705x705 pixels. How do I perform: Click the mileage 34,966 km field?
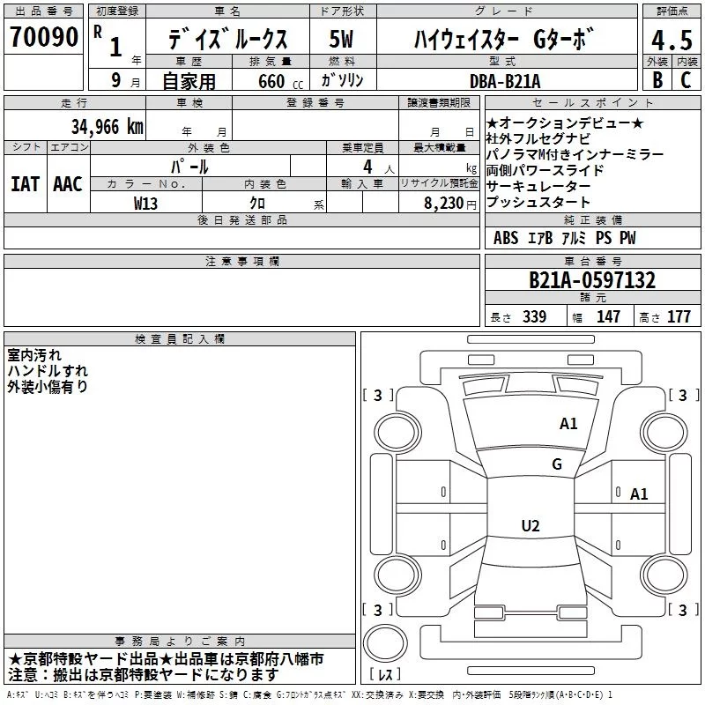coord(75,125)
